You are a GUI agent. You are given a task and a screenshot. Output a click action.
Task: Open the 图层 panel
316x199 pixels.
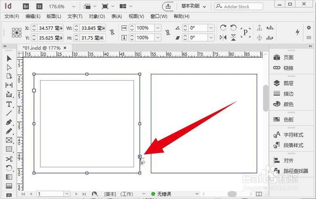tap(283, 83)
